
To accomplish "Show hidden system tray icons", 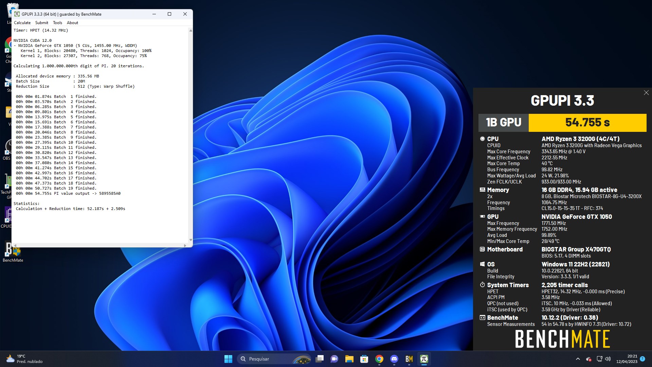I will tap(578, 359).
